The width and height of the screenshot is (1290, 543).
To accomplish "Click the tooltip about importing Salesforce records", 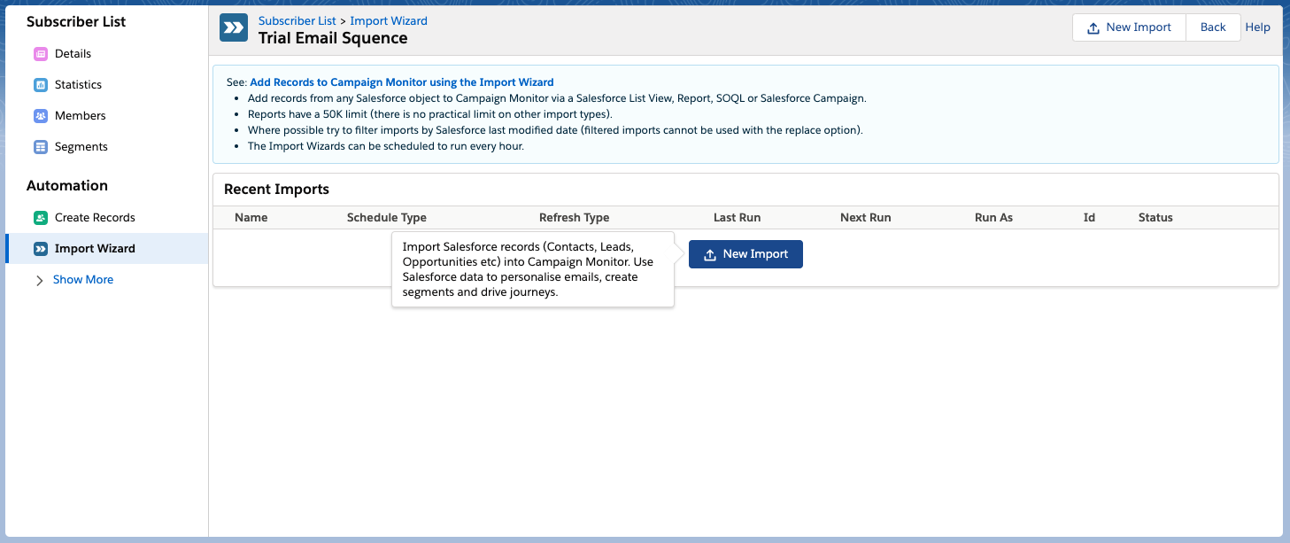I will pyautogui.click(x=533, y=269).
